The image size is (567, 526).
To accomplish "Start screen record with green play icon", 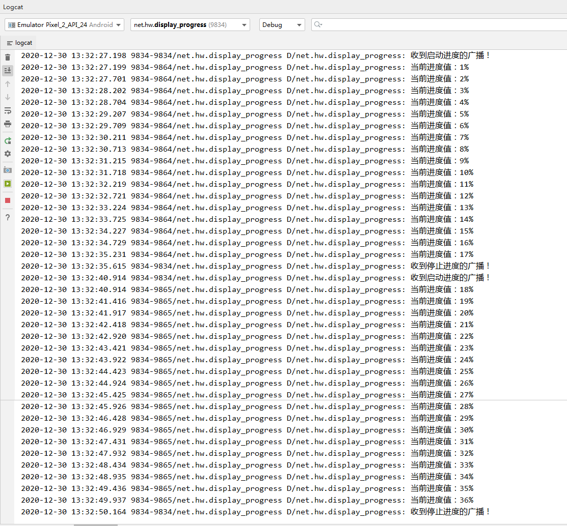I will (x=8, y=184).
